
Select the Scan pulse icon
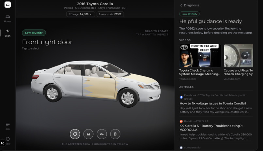(x=8, y=31)
